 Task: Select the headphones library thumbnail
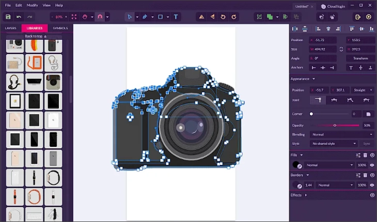click(x=15, y=82)
